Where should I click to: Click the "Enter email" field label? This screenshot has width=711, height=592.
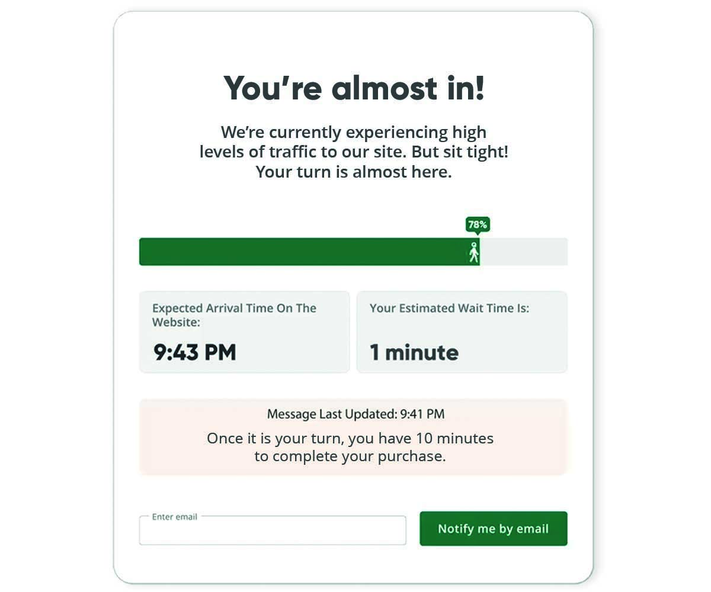pos(174,517)
